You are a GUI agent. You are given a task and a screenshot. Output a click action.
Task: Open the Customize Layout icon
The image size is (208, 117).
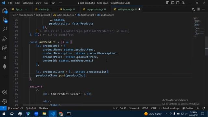coord(183,3)
